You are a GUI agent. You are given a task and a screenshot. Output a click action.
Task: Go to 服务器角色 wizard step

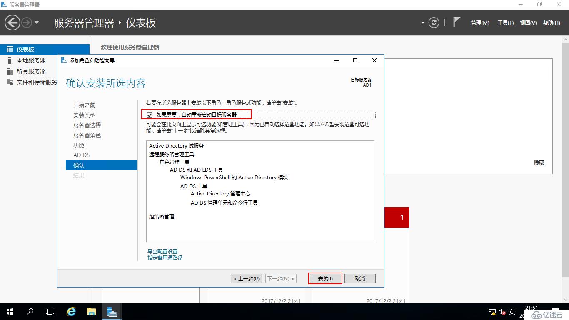(x=87, y=135)
